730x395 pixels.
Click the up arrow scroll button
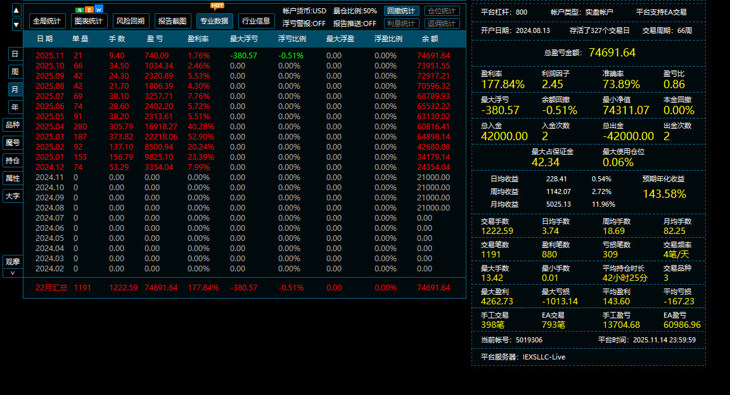pyautogui.click(x=16, y=10)
